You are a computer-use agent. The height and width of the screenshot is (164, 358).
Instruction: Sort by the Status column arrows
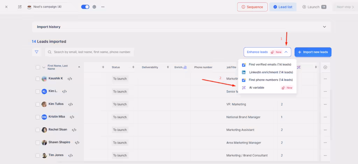pyautogui.click(x=134, y=67)
